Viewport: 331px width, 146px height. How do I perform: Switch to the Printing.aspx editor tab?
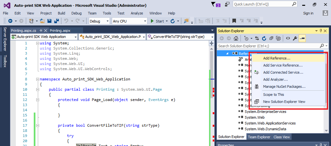coord(60,31)
